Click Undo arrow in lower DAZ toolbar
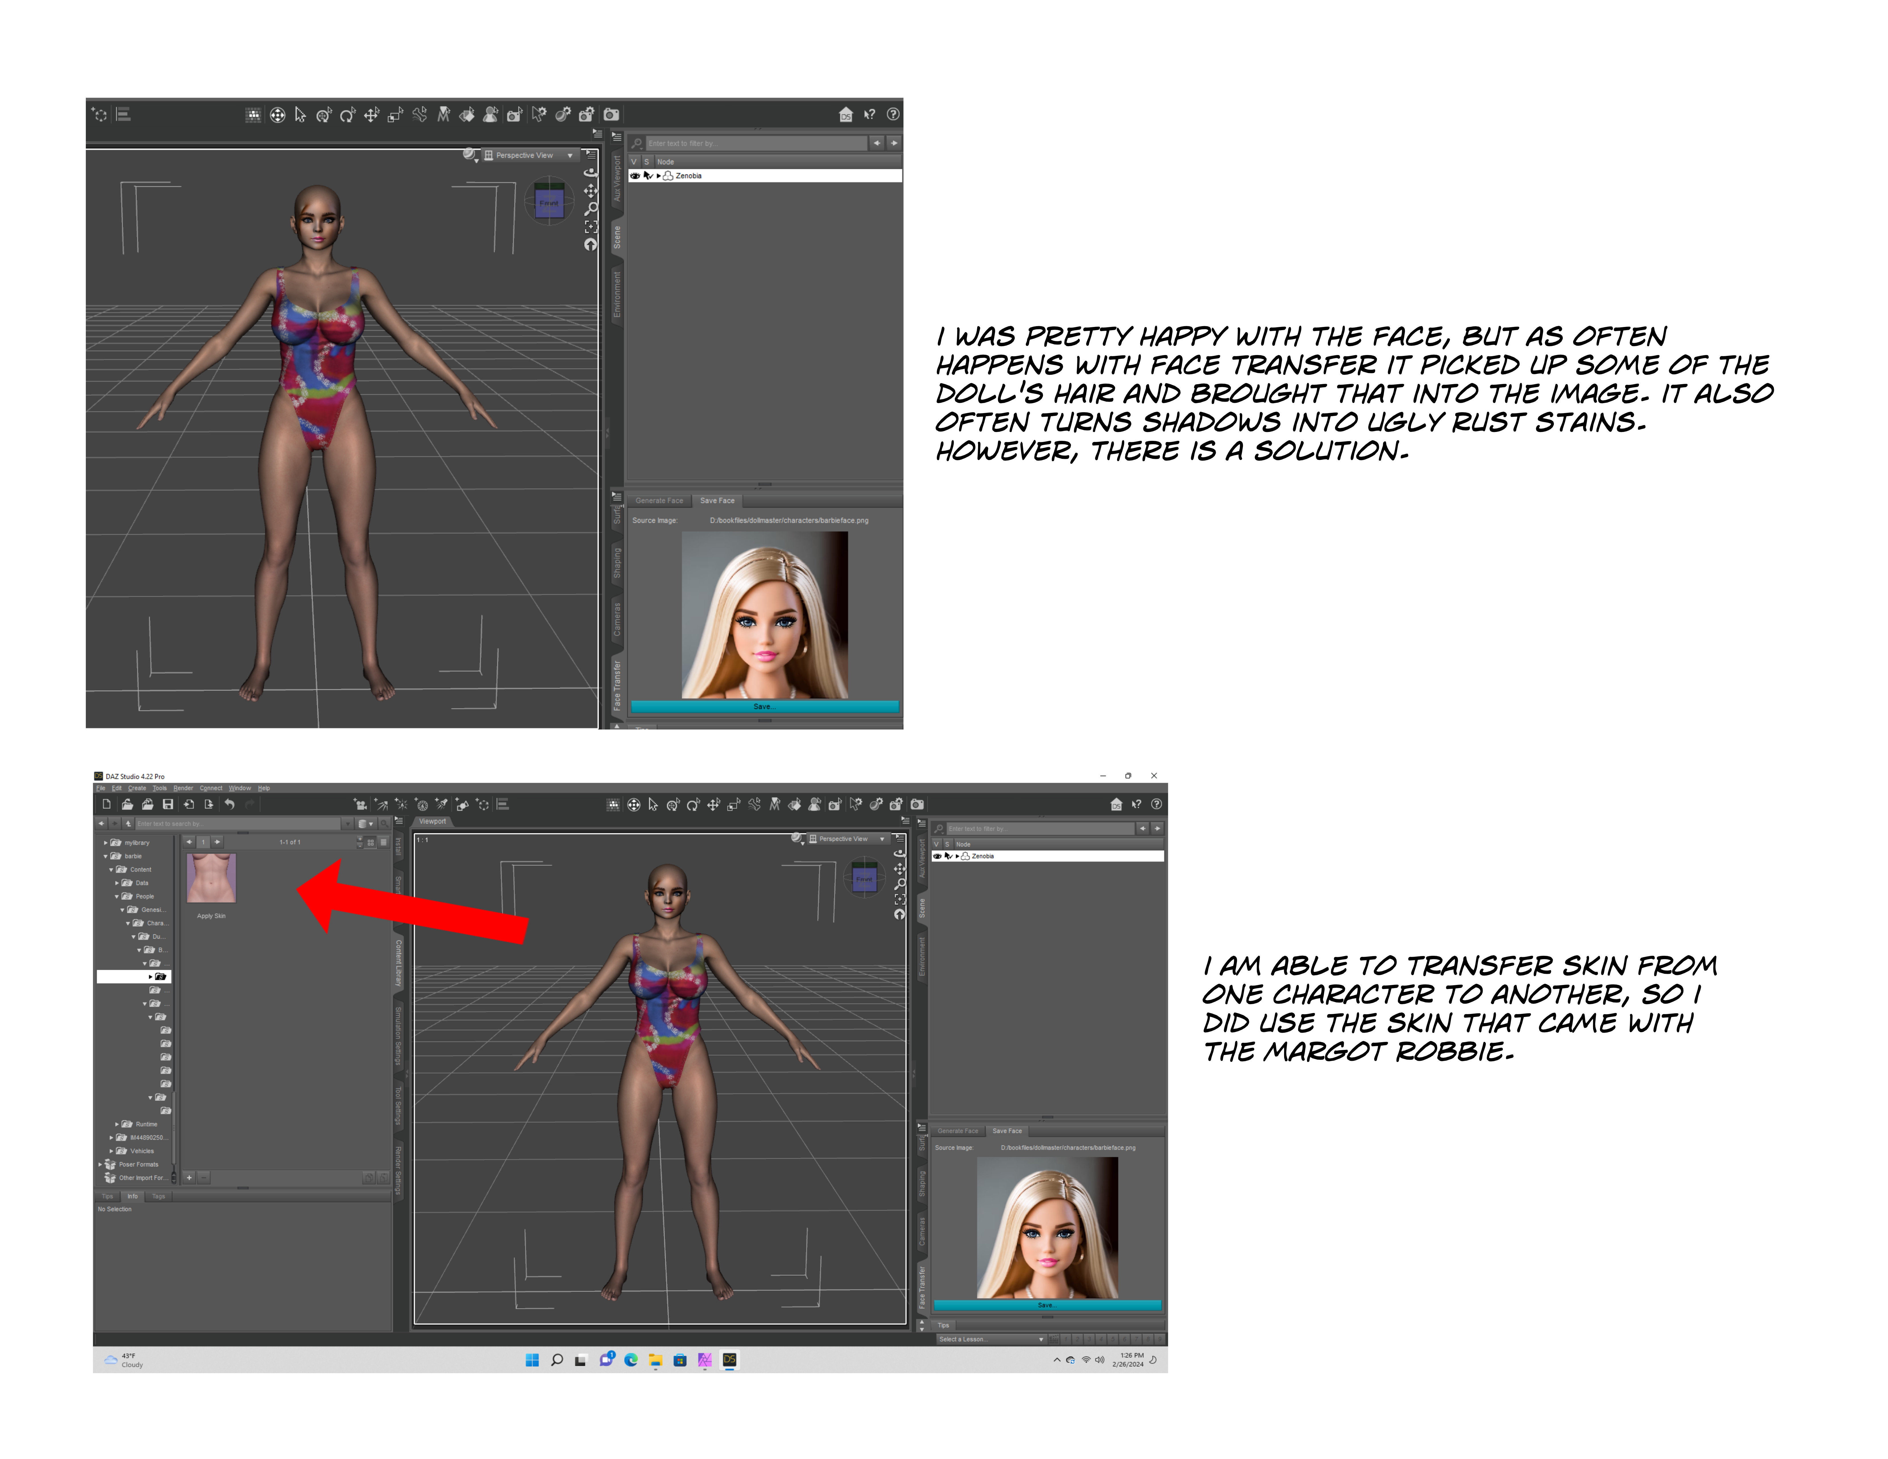This screenshot has width=1888, height=1459. (229, 804)
